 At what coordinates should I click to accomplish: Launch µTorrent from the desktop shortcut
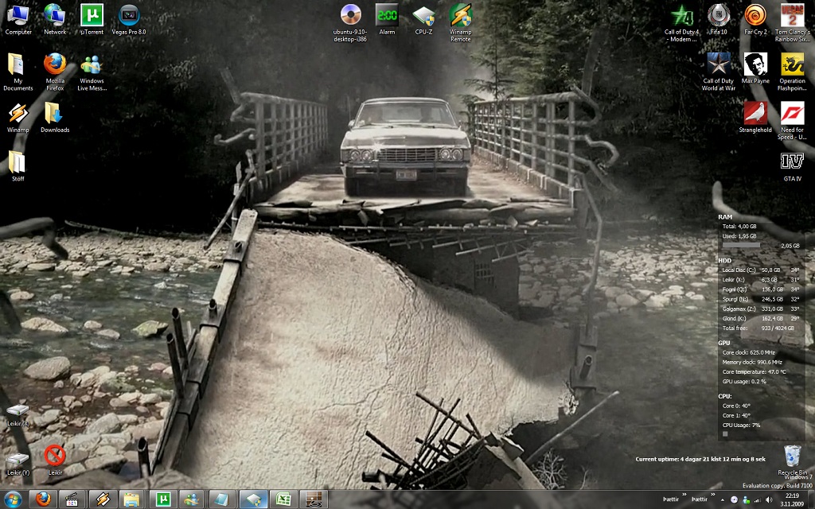point(92,20)
